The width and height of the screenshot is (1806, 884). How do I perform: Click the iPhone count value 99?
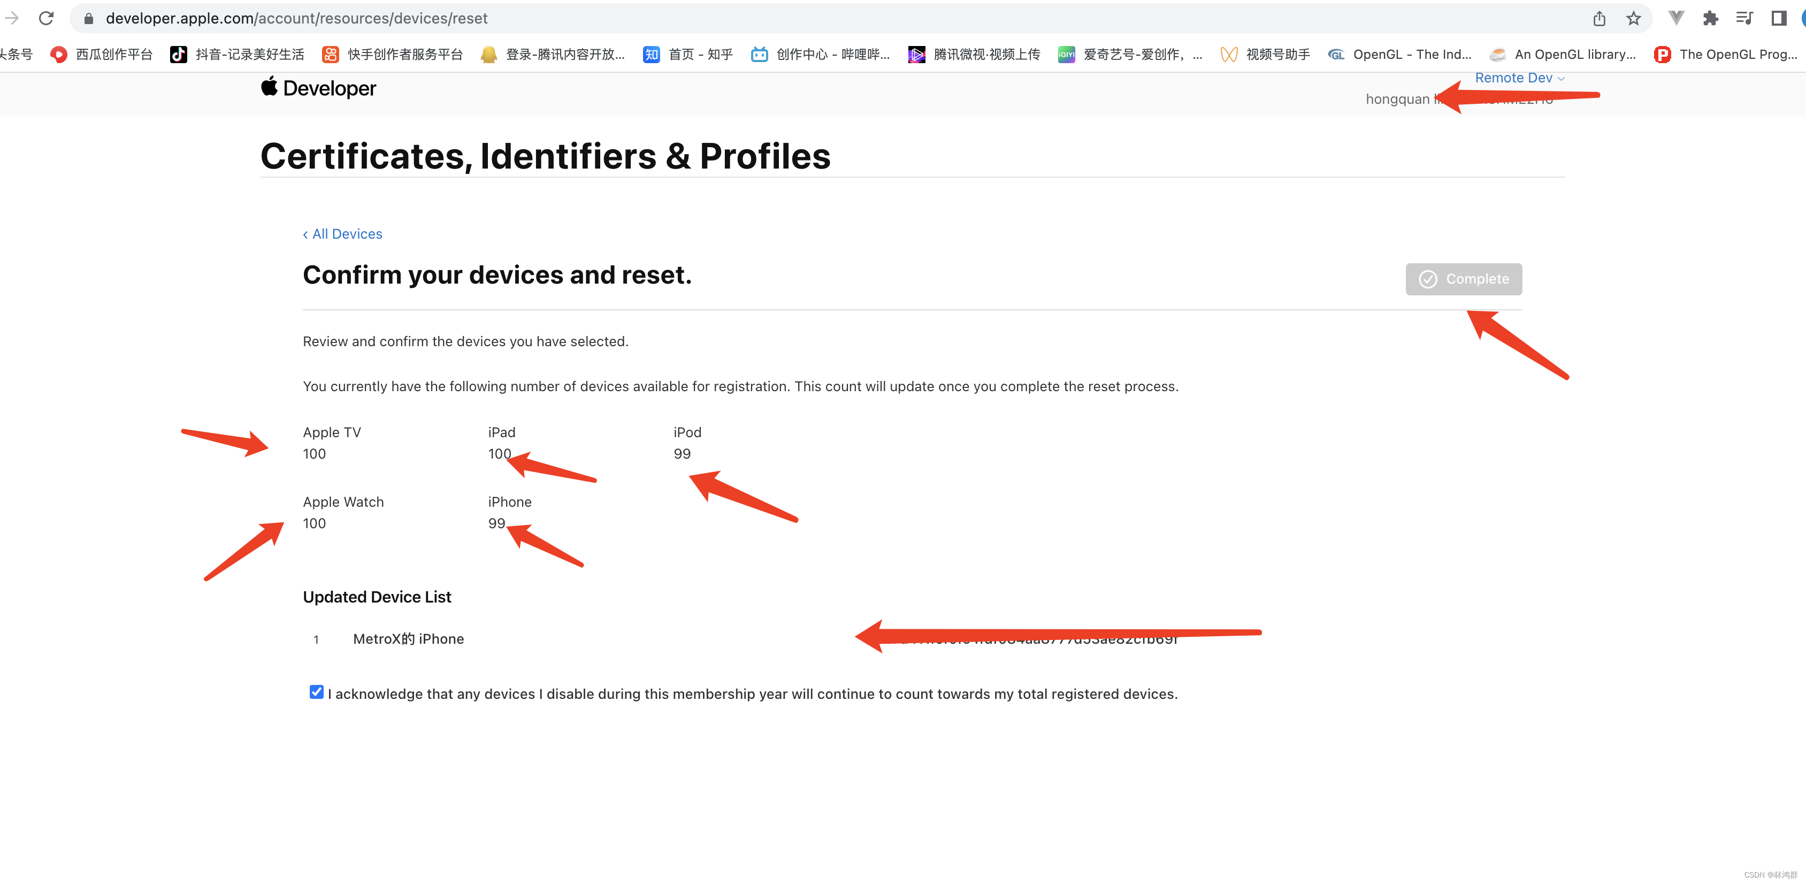click(x=496, y=524)
